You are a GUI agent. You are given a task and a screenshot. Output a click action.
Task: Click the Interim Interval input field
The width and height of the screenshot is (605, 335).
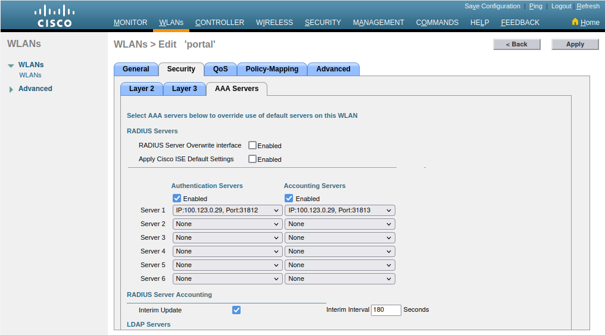click(x=385, y=310)
